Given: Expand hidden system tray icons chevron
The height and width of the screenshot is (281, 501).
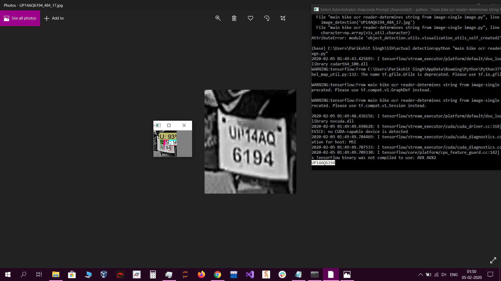Looking at the screenshot, I should tap(420, 274).
